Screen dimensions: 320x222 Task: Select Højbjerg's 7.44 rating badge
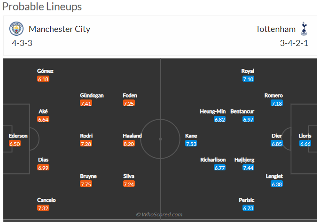(249, 168)
